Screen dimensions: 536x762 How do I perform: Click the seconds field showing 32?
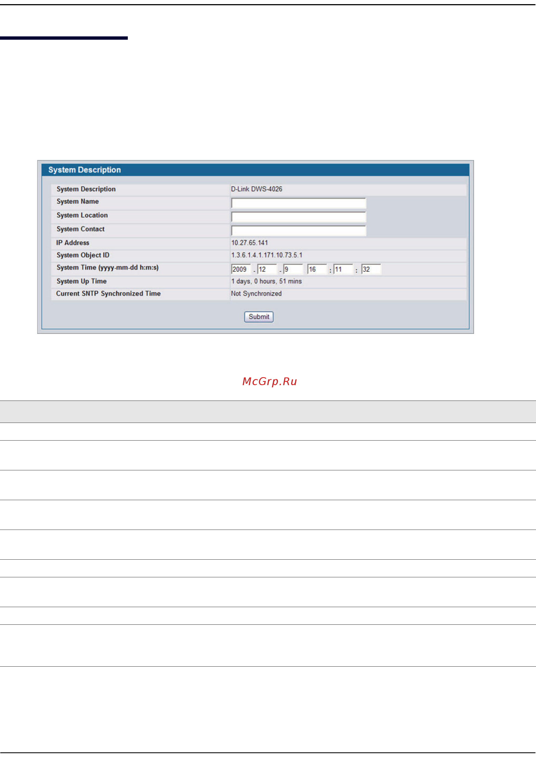371,269
